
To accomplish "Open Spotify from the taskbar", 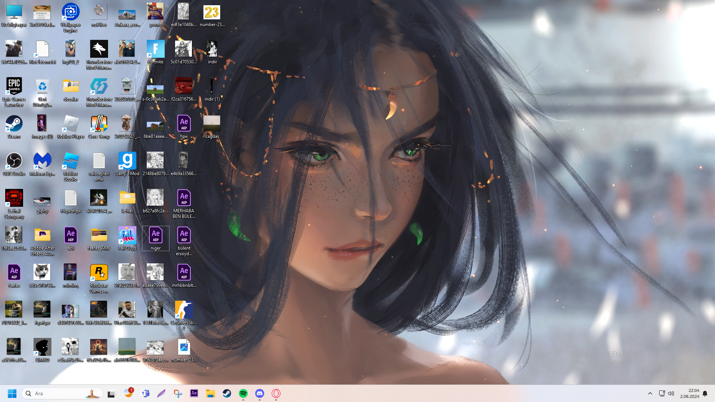I will 243,393.
